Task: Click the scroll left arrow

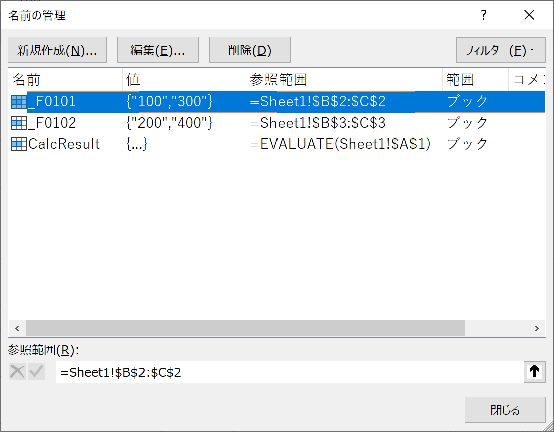Action: tap(17, 329)
